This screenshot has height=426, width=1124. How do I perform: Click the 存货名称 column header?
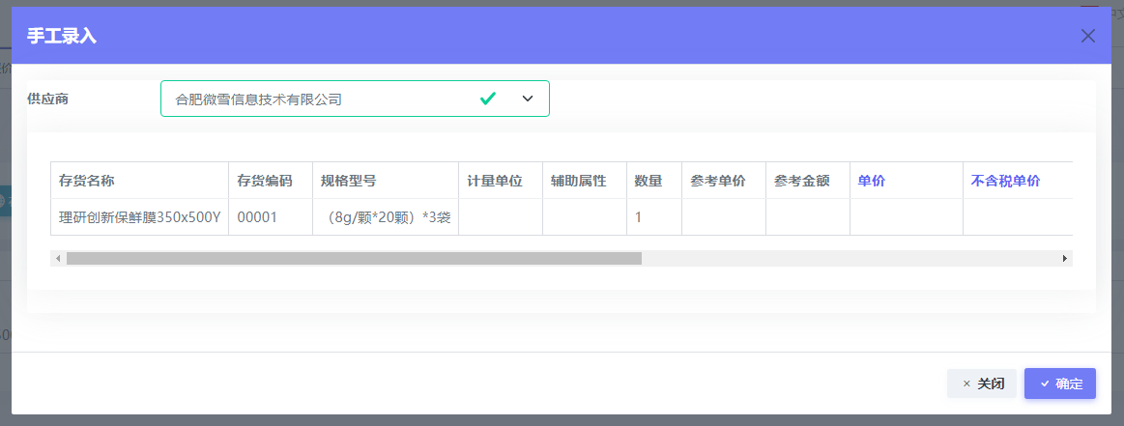point(140,181)
